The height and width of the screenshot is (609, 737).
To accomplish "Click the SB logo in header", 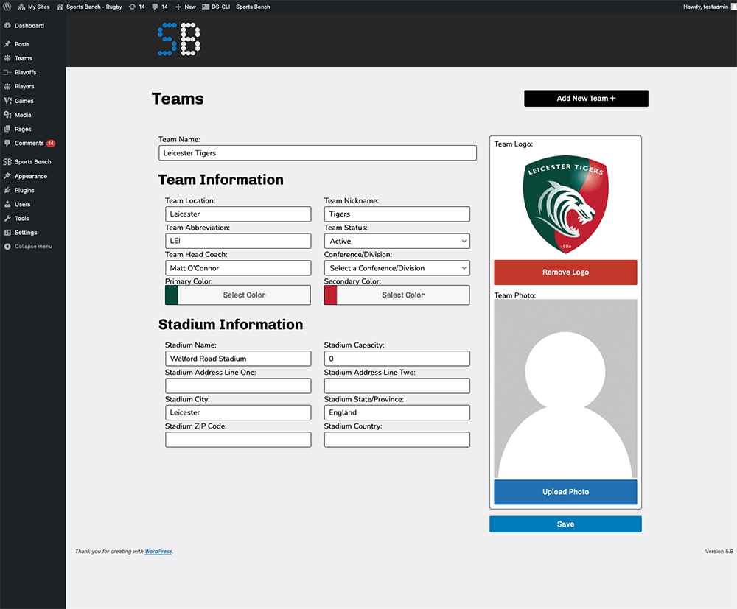I will click(179, 40).
